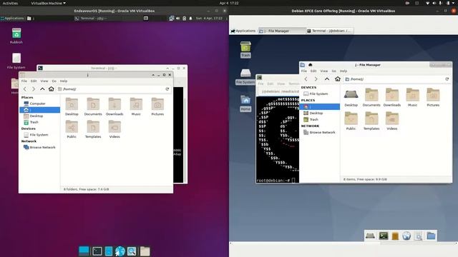Click volume icon in EndeavourOS panel
458x257 pixels.
coord(178,18)
